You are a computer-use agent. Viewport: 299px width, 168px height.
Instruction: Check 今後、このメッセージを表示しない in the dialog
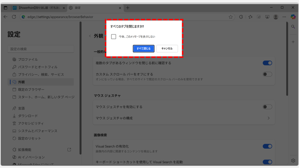coord(114,36)
